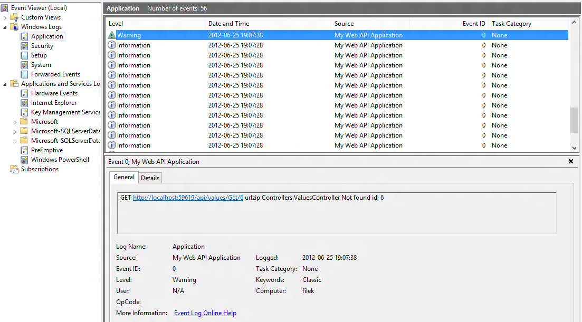The height and width of the screenshot is (322, 582).
Task: Select the Security log tree item
Action: click(x=42, y=46)
